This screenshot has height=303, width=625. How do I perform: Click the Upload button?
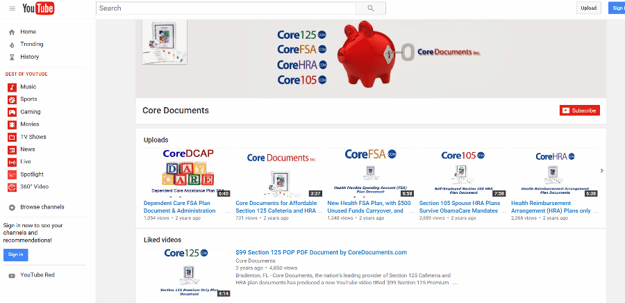[588, 8]
